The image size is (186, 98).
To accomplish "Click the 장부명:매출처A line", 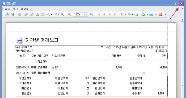I will (x=24, y=51).
